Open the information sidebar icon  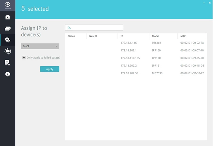7,74
